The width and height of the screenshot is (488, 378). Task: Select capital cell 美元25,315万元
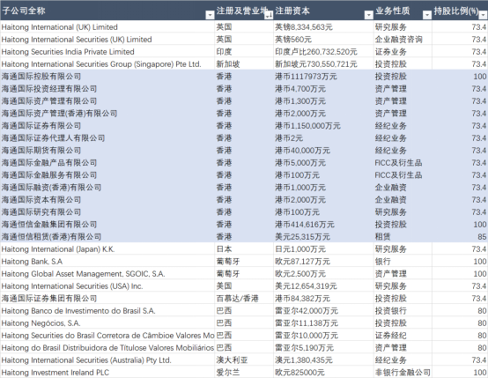(323, 237)
